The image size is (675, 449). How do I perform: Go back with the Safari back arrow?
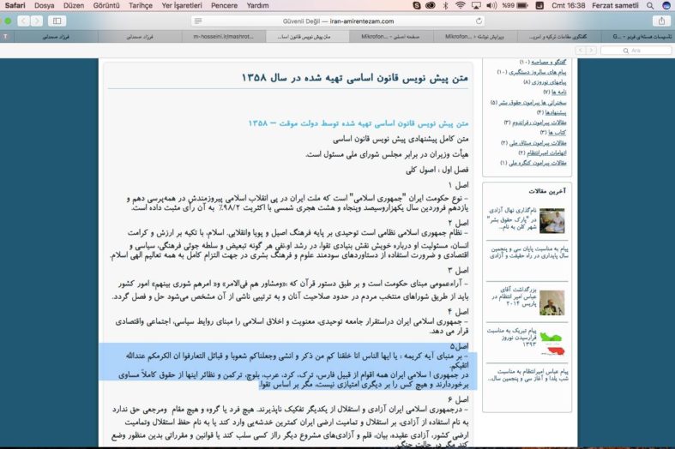click(x=24, y=21)
